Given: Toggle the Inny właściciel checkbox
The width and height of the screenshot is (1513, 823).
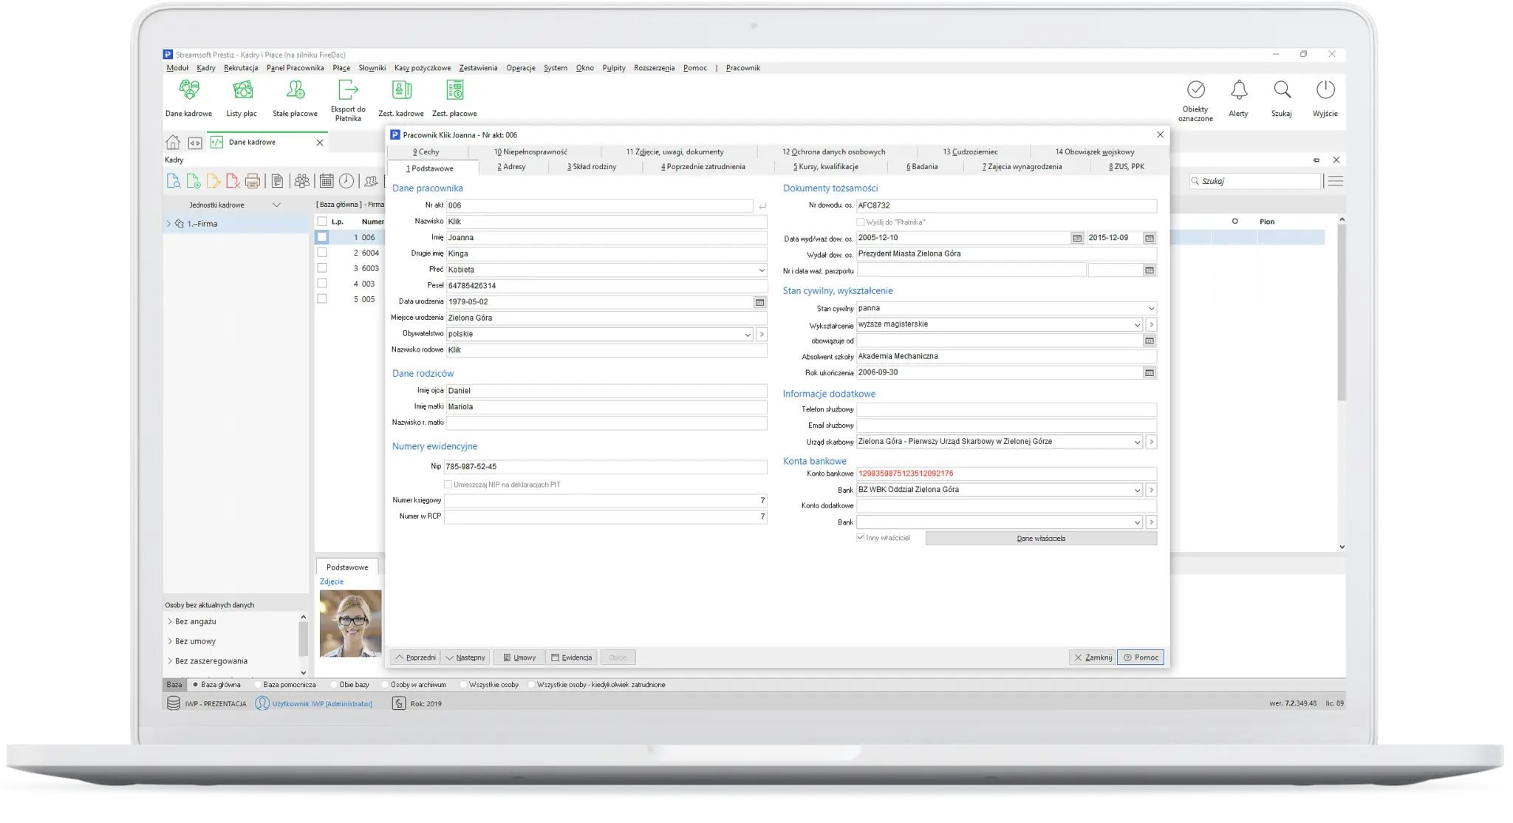Looking at the screenshot, I should [860, 538].
